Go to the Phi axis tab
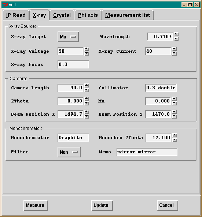The width and height of the screenshot is (202, 217). tap(88, 15)
